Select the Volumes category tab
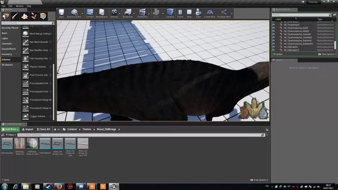Viewport: 338px width, 190px height. [x=11, y=60]
